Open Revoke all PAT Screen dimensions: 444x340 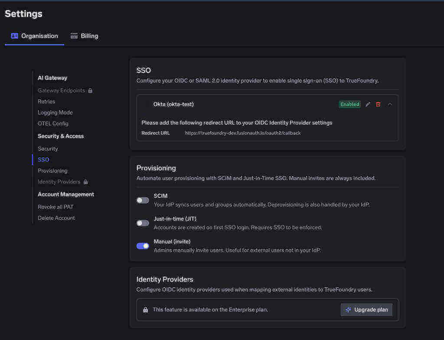pos(55,207)
